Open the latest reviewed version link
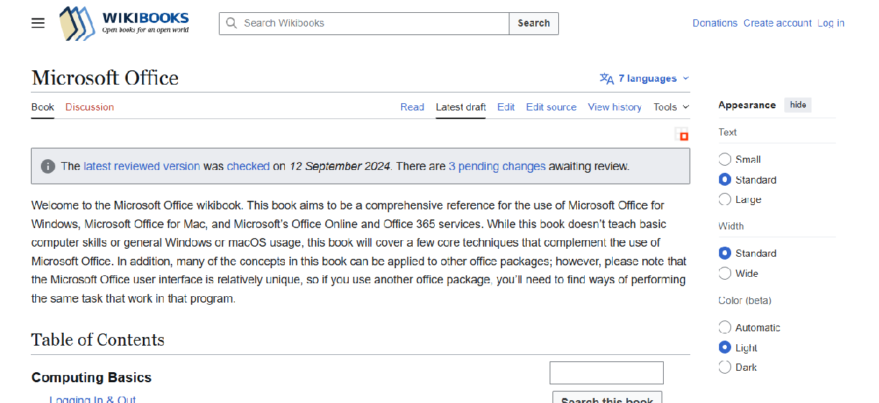 click(x=141, y=166)
